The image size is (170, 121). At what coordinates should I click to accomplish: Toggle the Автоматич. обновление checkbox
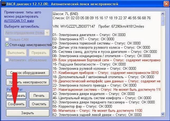[7, 60]
